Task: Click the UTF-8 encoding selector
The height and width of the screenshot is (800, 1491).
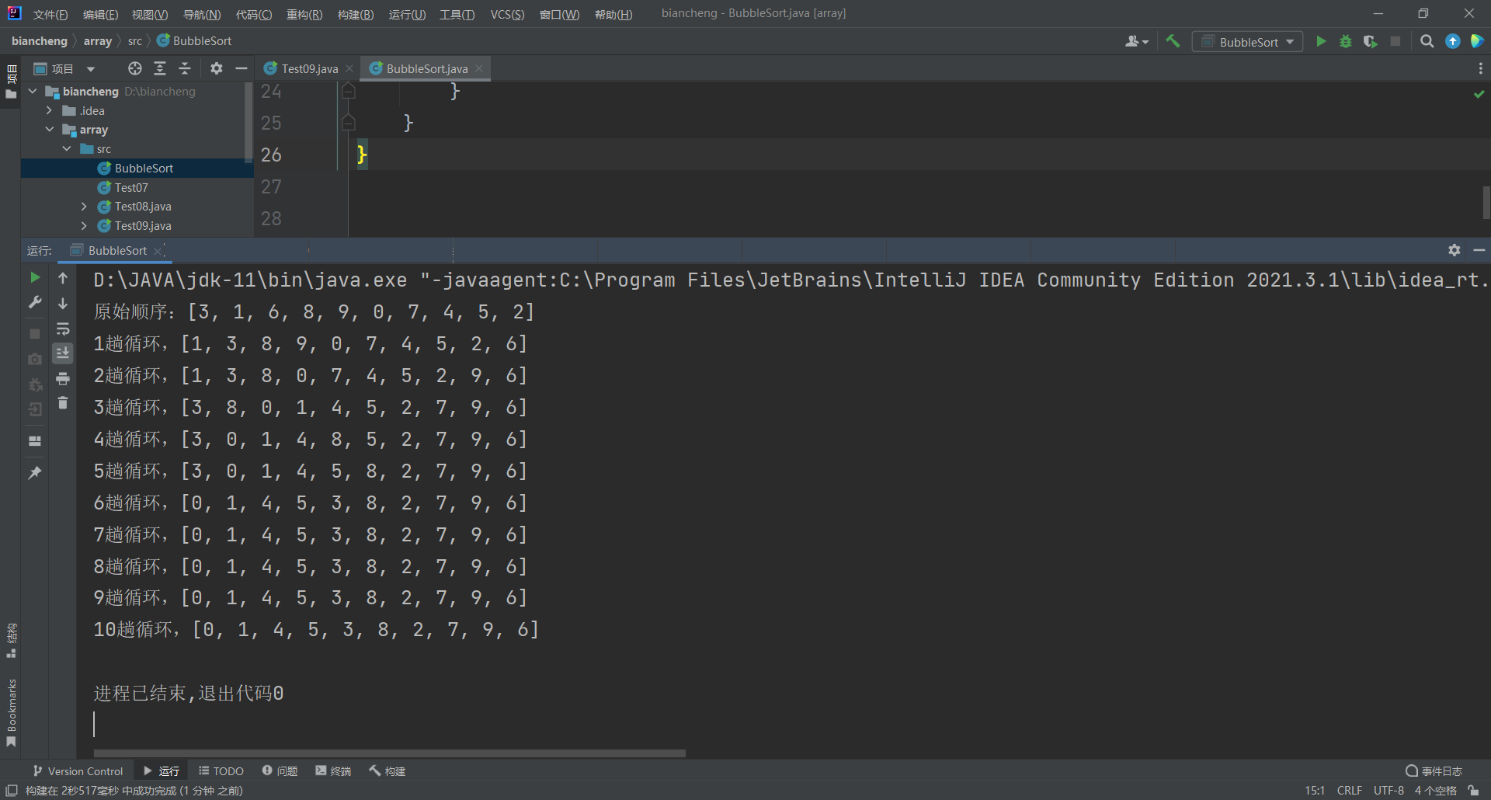Action: click(x=1388, y=790)
